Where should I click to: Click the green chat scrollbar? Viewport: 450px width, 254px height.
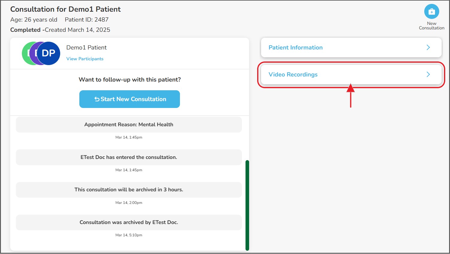pyautogui.click(x=247, y=205)
